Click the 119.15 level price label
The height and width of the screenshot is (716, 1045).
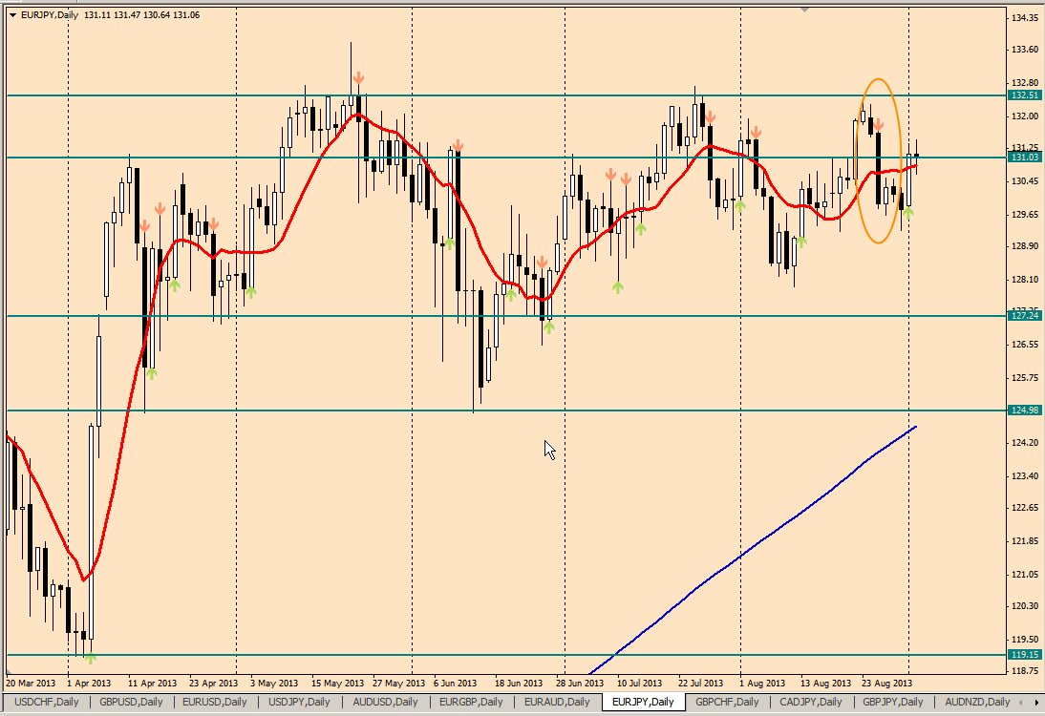1024,655
